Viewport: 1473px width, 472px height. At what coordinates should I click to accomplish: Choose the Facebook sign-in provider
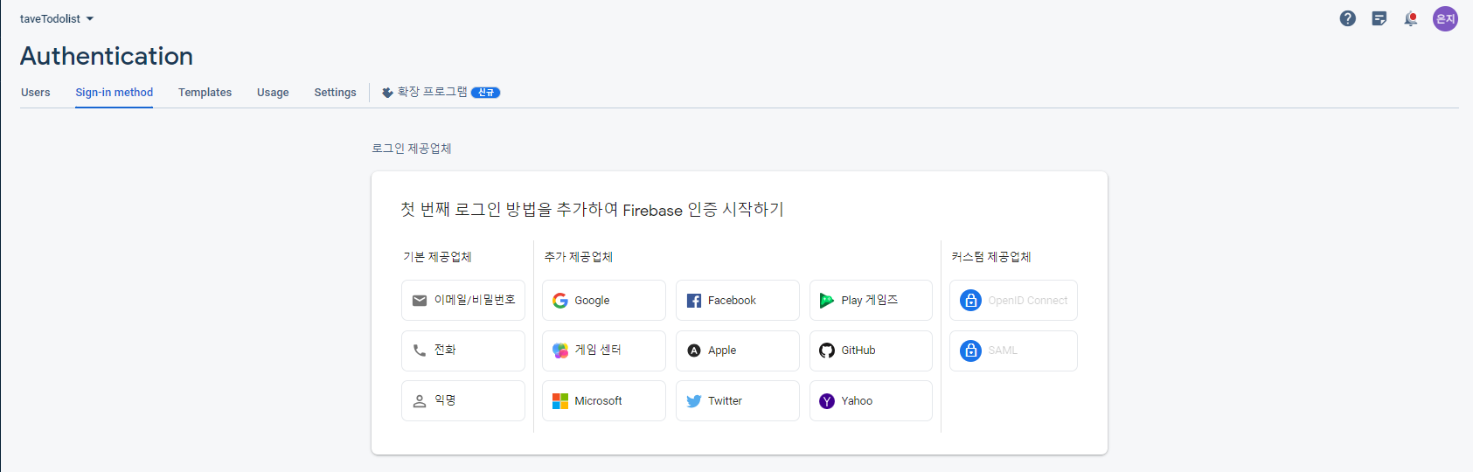(738, 301)
